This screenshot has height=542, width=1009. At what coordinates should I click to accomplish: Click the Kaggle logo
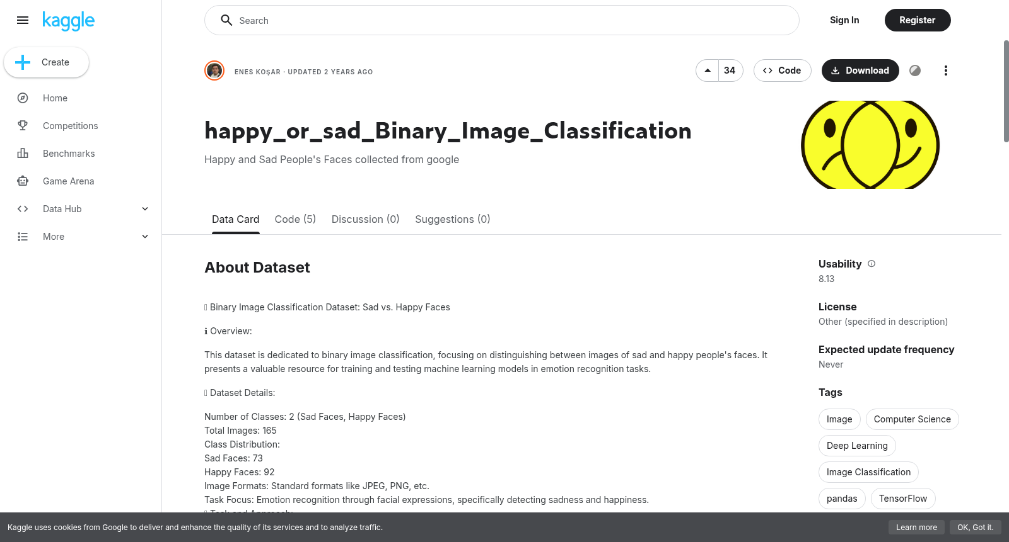(x=68, y=21)
